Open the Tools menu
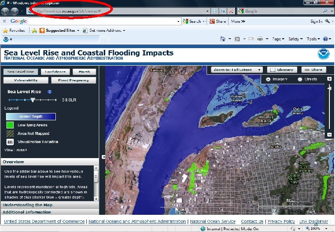 click(313, 39)
